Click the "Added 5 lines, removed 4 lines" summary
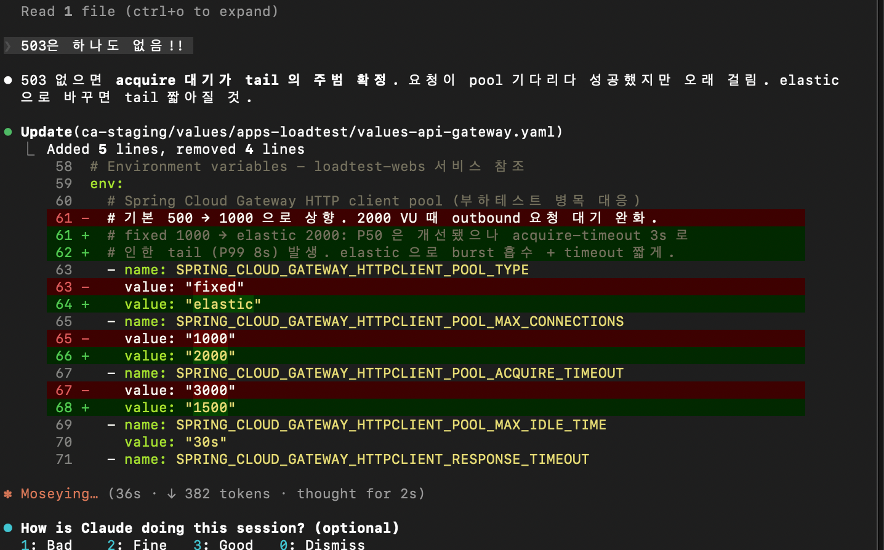This screenshot has height=550, width=884. click(x=175, y=149)
